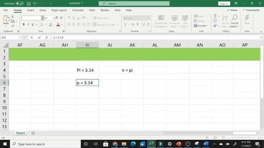Click the Share button
264x148 pixels.
(232, 10)
